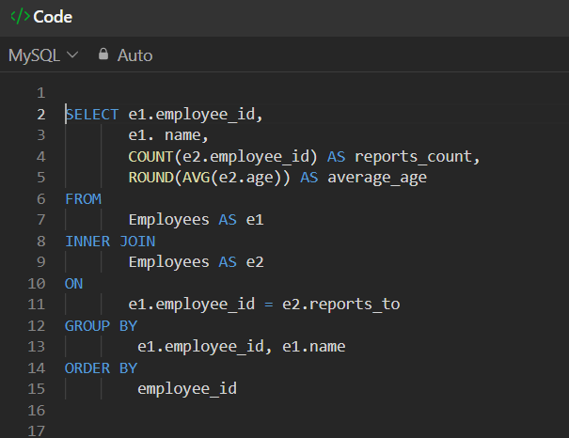Click line number 1 in gutter

point(41,93)
